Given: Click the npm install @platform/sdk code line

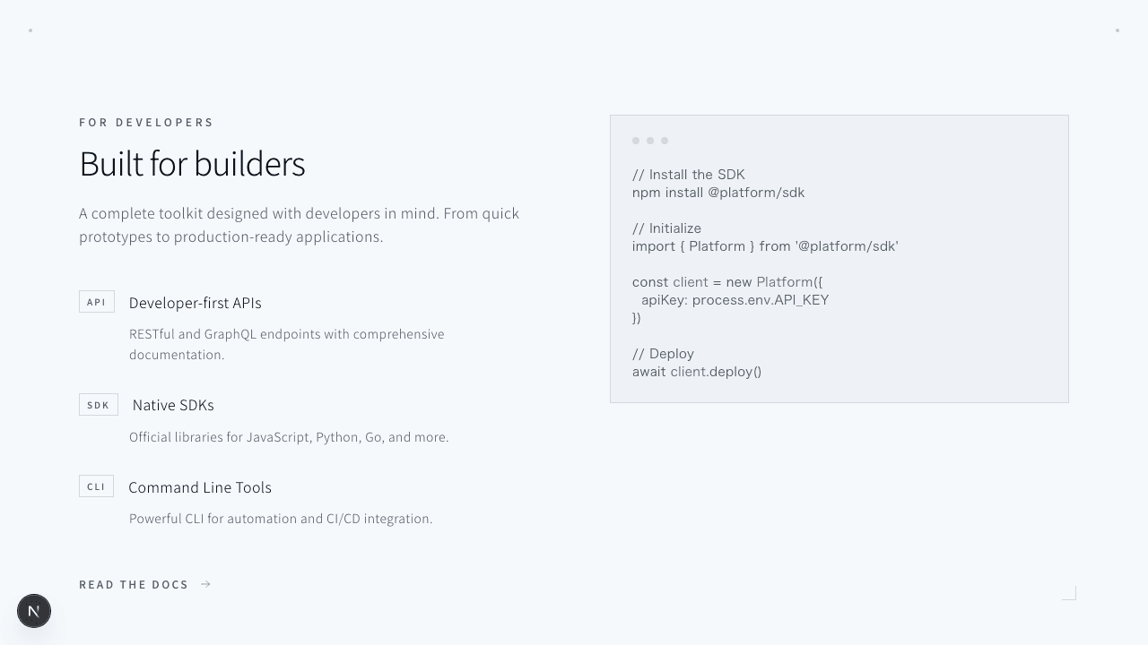Looking at the screenshot, I should 718,193.
